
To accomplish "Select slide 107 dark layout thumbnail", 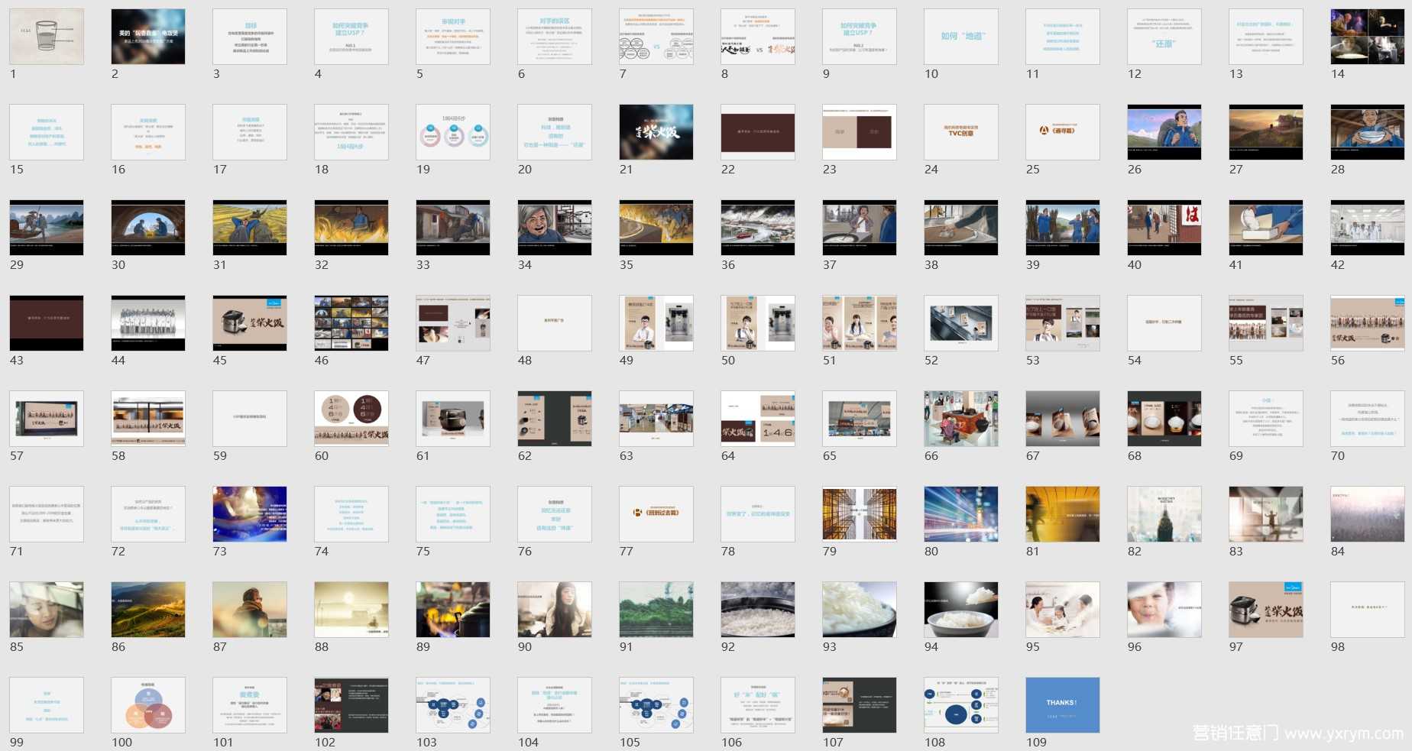I will (x=860, y=705).
